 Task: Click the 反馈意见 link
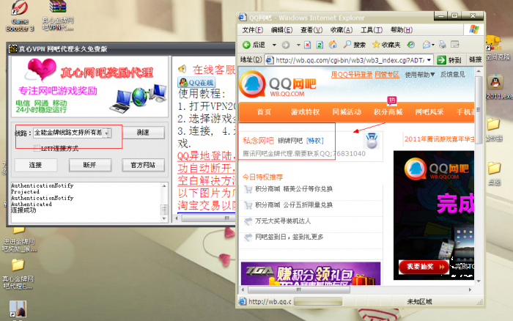[x=452, y=74]
